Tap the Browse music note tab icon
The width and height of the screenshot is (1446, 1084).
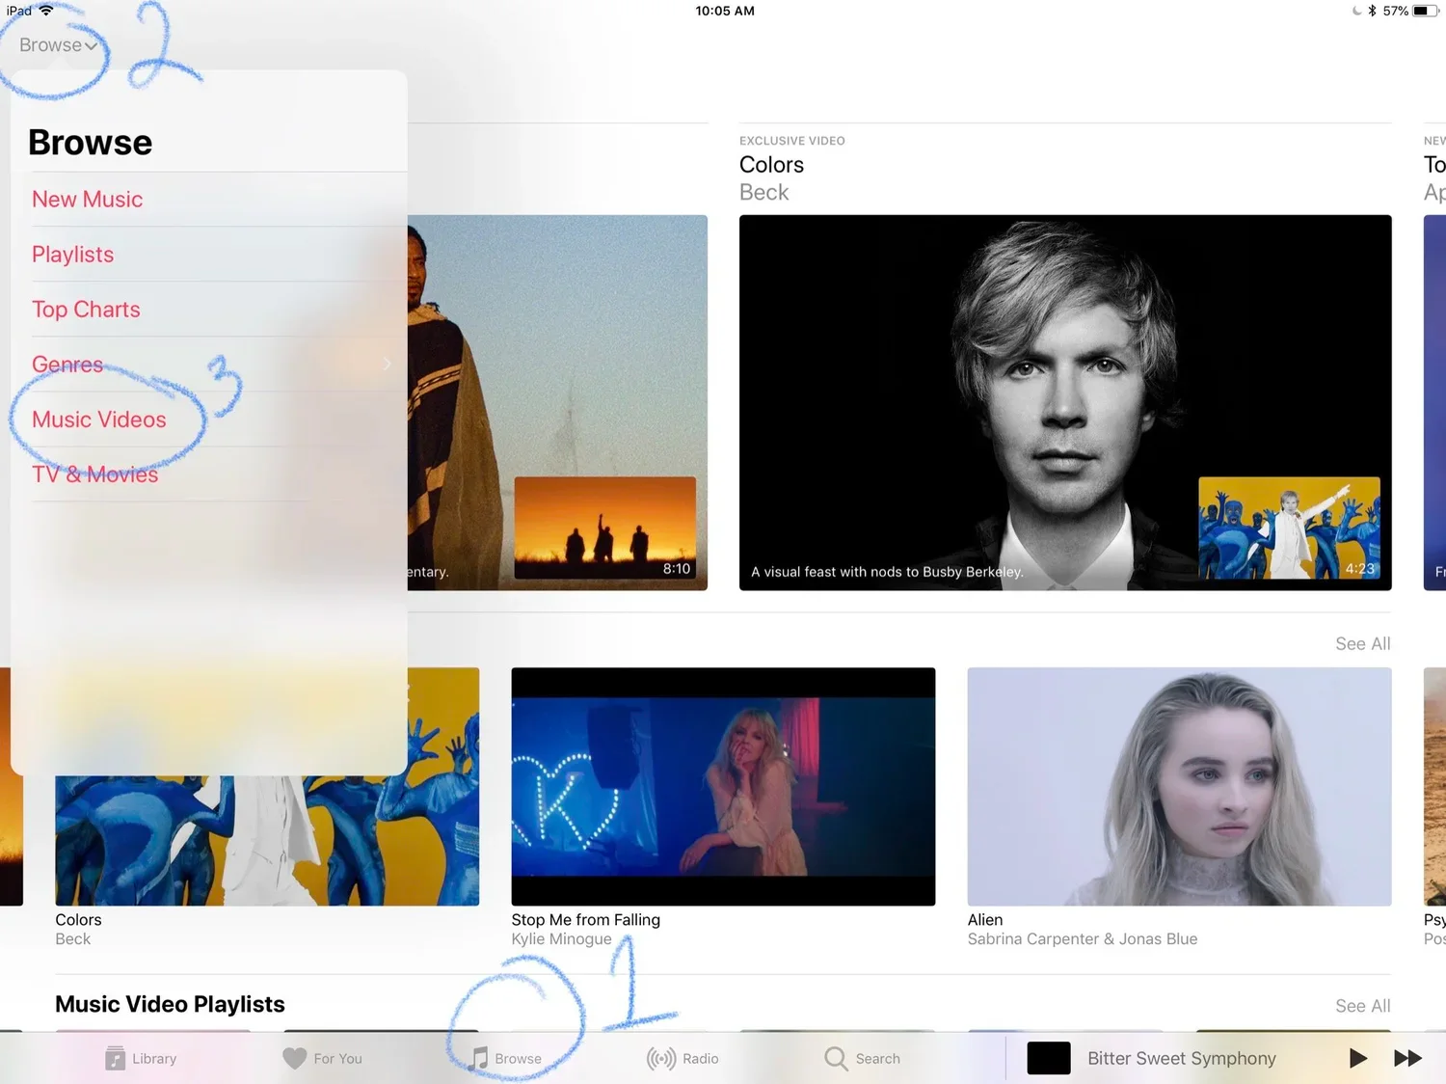479,1058
